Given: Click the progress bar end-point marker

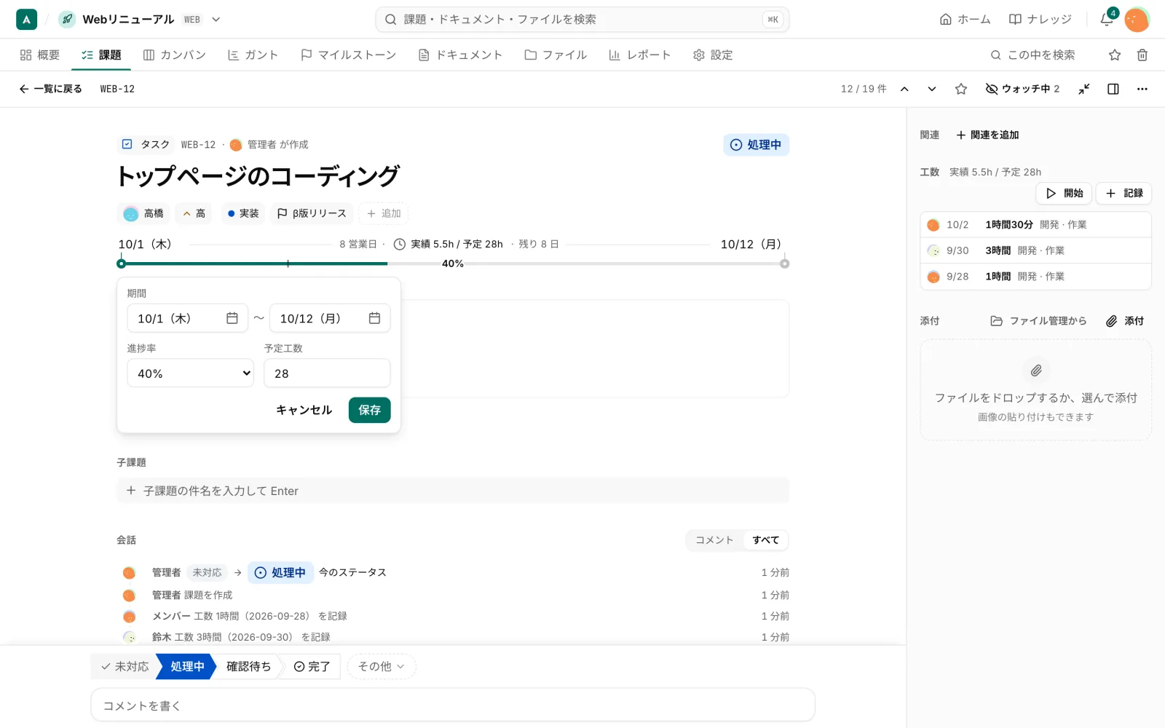Looking at the screenshot, I should [784, 264].
